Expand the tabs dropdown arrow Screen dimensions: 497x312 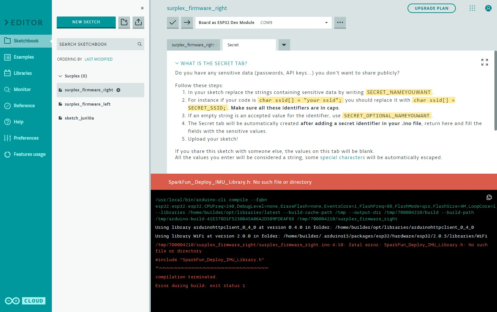pyautogui.click(x=284, y=45)
